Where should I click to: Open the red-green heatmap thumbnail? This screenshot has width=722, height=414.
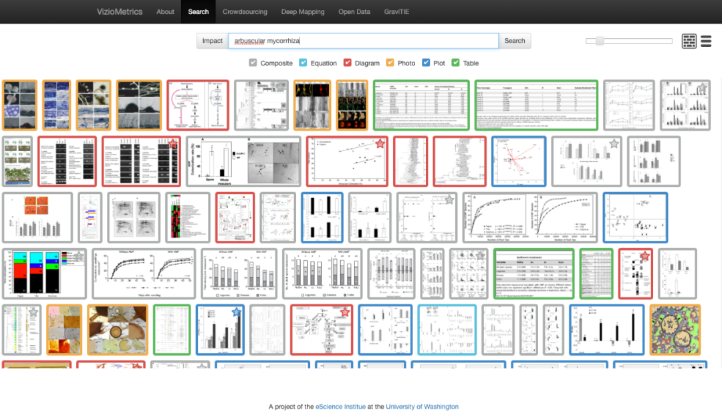click(x=187, y=217)
